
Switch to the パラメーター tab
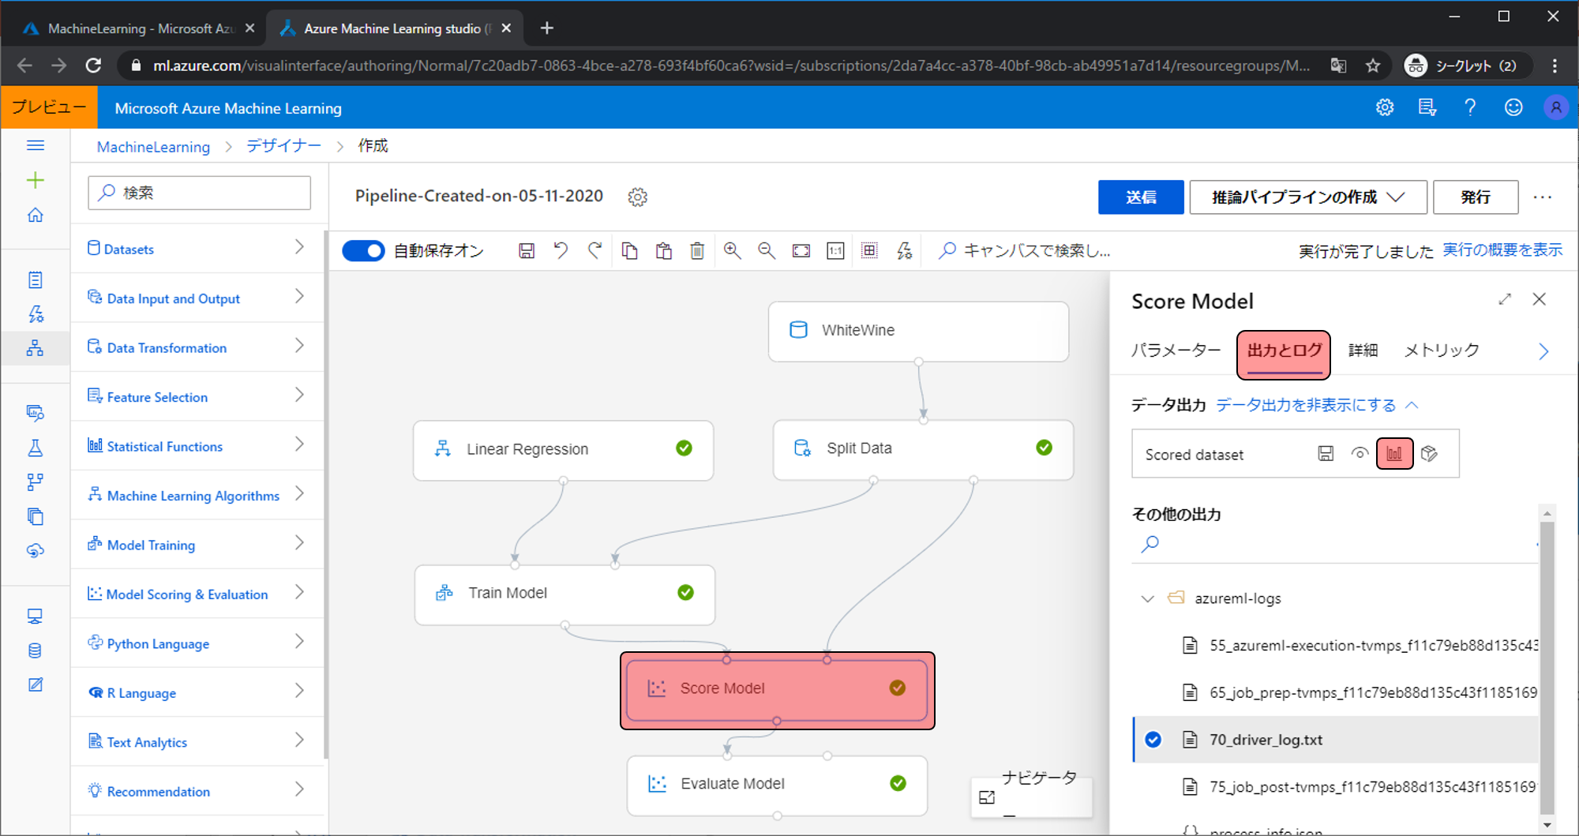tap(1176, 351)
